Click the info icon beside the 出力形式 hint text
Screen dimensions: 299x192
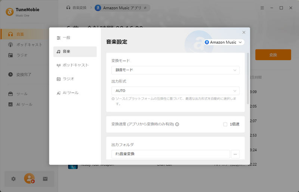tap(113, 99)
